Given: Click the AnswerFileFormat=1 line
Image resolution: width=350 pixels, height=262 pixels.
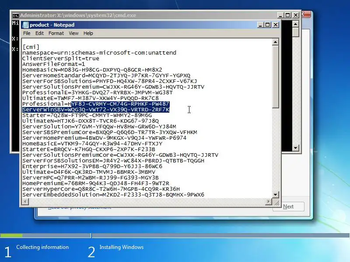Looking at the screenshot, I should [x=53, y=64].
